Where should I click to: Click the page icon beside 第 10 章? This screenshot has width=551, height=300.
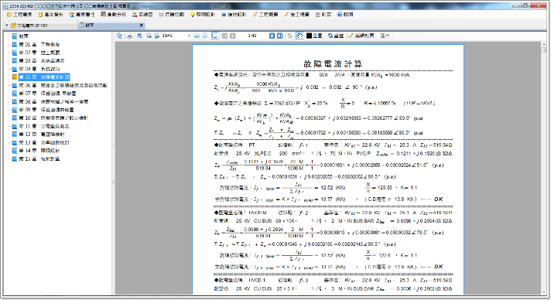coord(15,118)
